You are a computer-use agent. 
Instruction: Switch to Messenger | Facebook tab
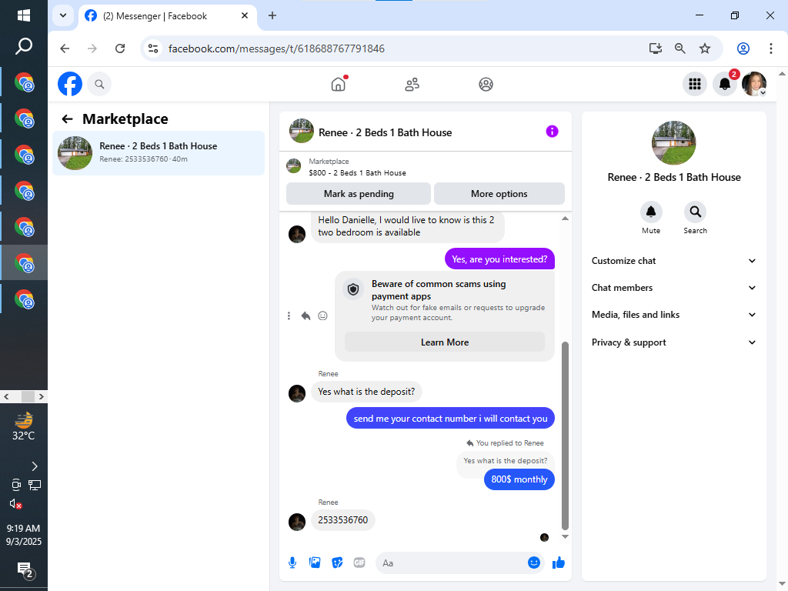167,16
